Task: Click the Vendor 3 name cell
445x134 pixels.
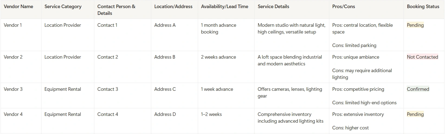Action: pos(13,89)
